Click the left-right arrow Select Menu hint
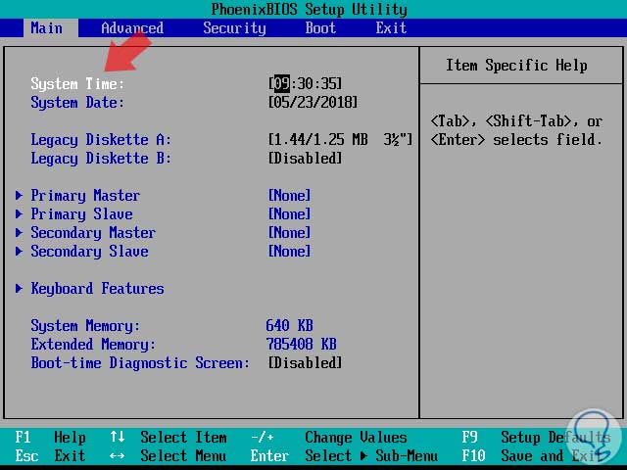Viewport: 627px width, 470px height. click(x=169, y=455)
